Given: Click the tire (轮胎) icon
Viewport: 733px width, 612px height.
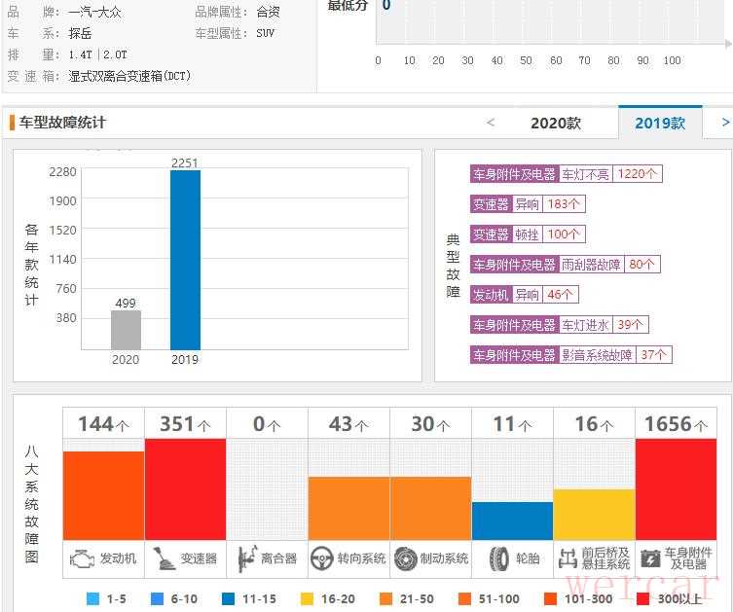Looking at the screenshot, I should [x=498, y=558].
